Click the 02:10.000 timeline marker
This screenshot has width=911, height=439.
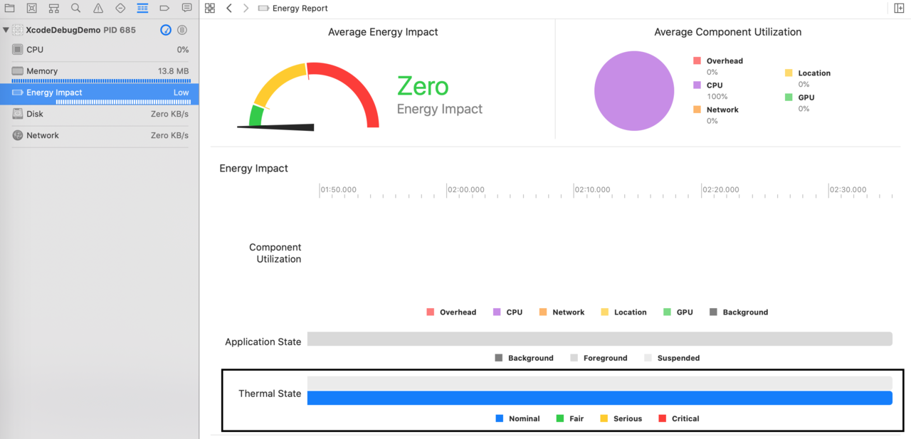pyautogui.click(x=593, y=190)
